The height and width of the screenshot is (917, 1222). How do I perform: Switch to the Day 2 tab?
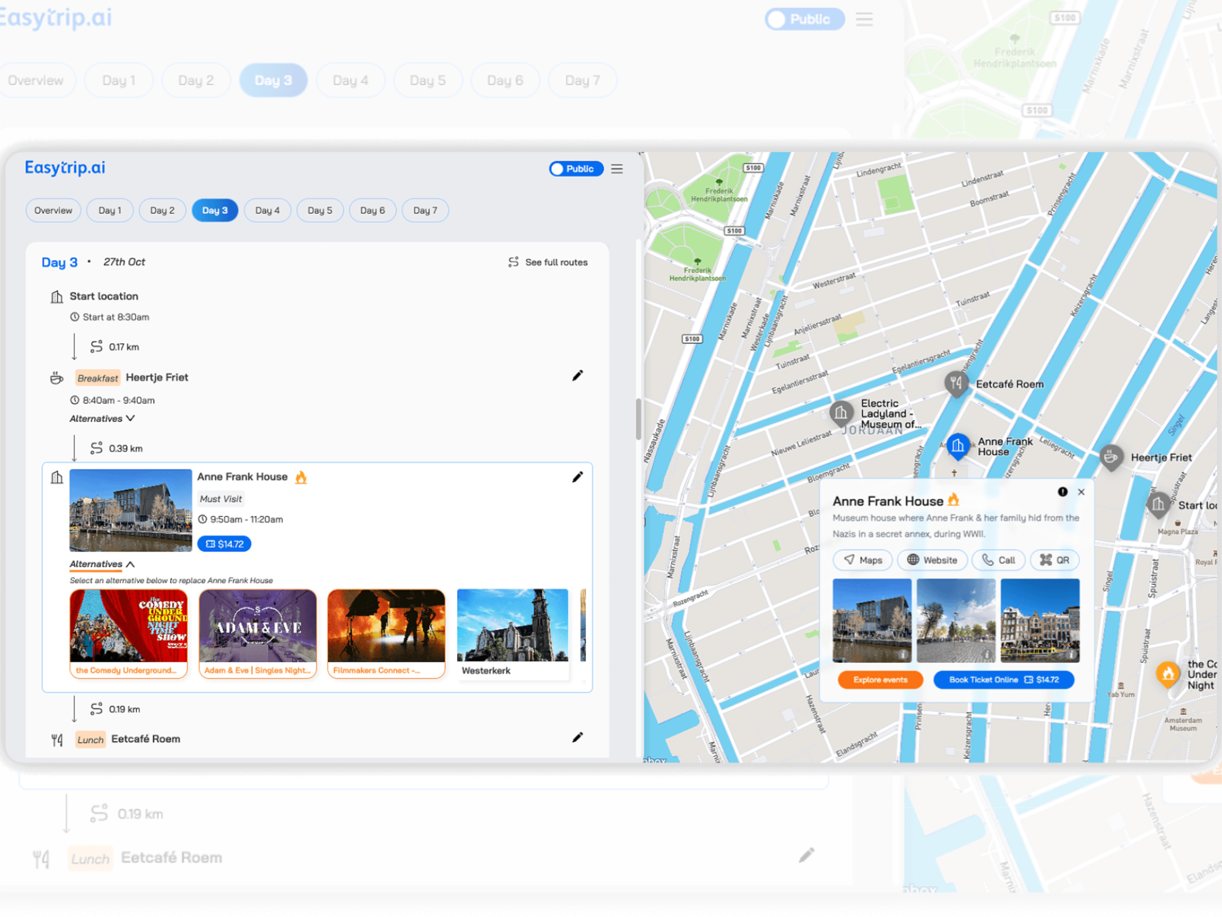tap(162, 211)
